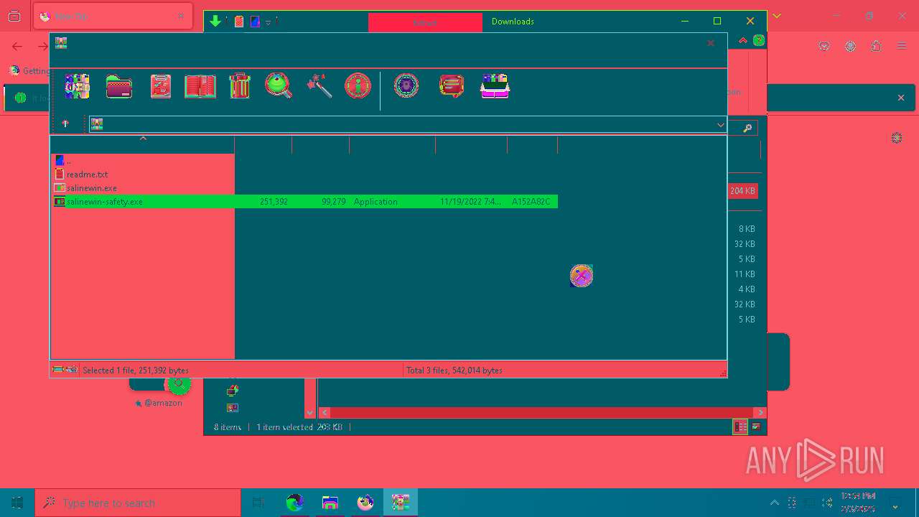Click the WinRAR VirusScan bug icon

[406, 86]
